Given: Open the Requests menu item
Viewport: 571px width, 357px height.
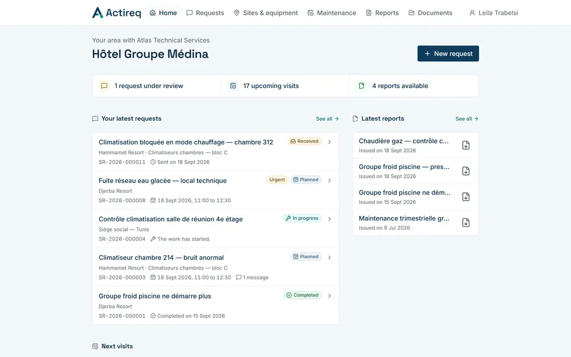Looking at the screenshot, I should point(205,12).
